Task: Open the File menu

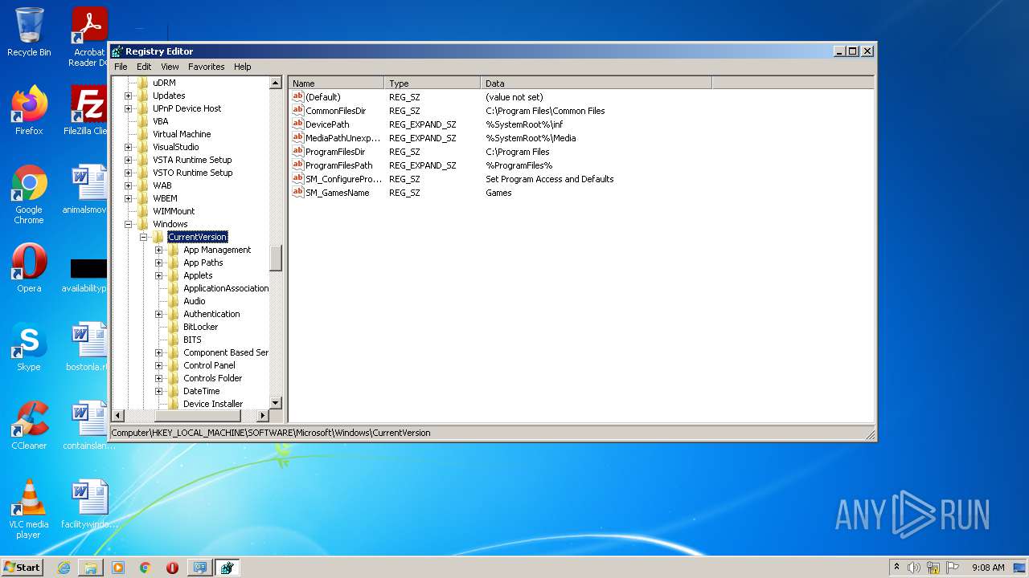Action: point(121,67)
